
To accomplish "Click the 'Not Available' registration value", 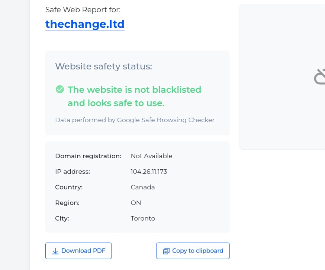I will point(151,156).
